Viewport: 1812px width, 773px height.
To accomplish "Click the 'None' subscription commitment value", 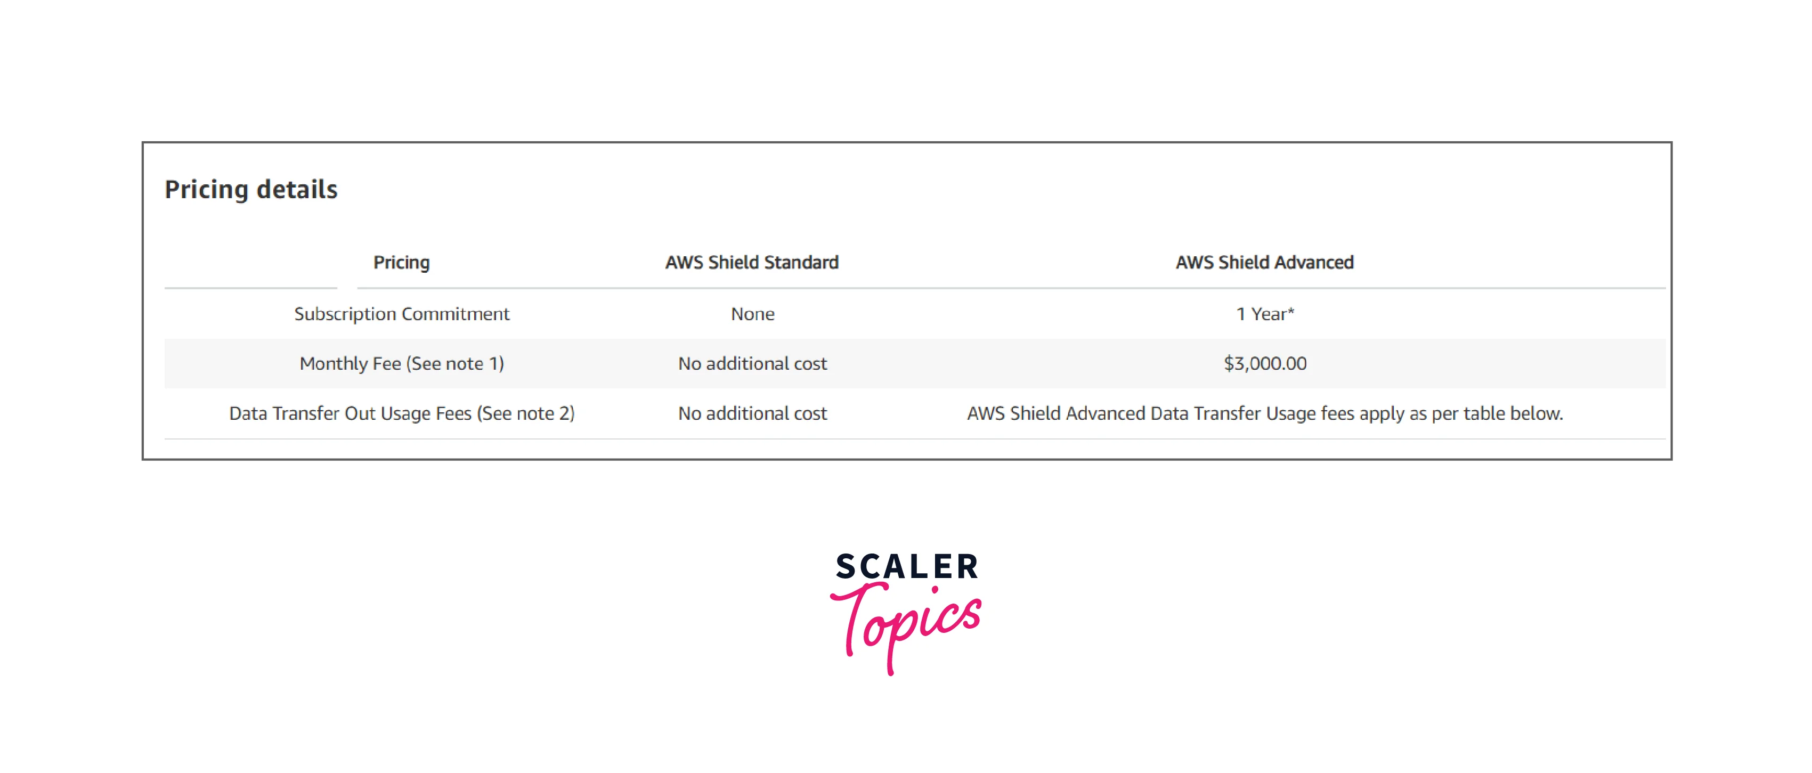I will pos(752,314).
